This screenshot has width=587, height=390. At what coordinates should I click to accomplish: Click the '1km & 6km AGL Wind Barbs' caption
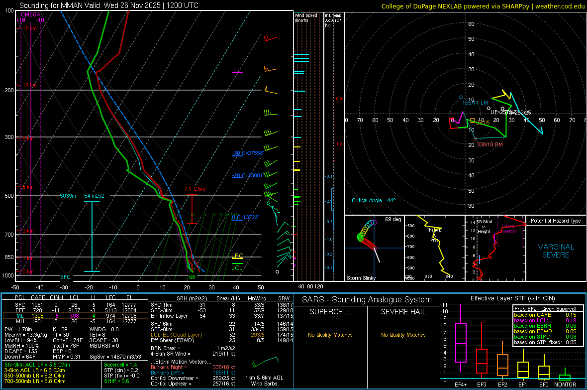click(x=264, y=381)
